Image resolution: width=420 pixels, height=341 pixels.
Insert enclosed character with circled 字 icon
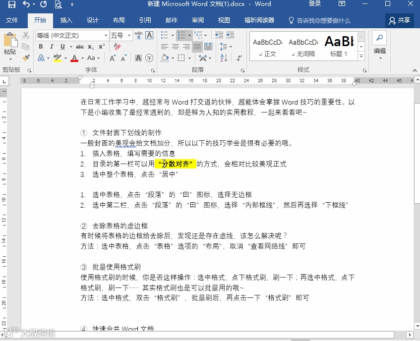149,58
